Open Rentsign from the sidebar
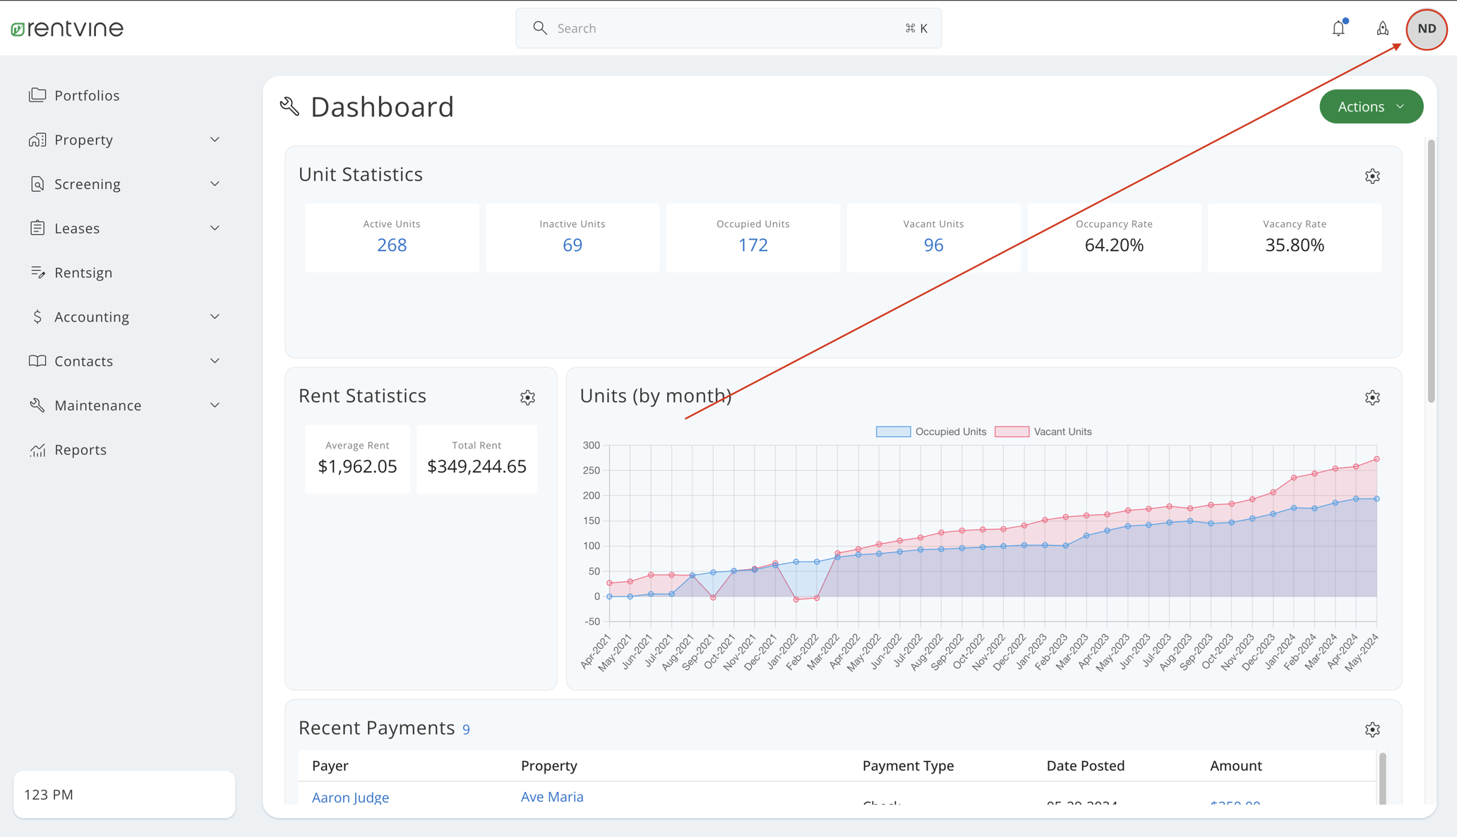1457x837 pixels. pyautogui.click(x=83, y=273)
